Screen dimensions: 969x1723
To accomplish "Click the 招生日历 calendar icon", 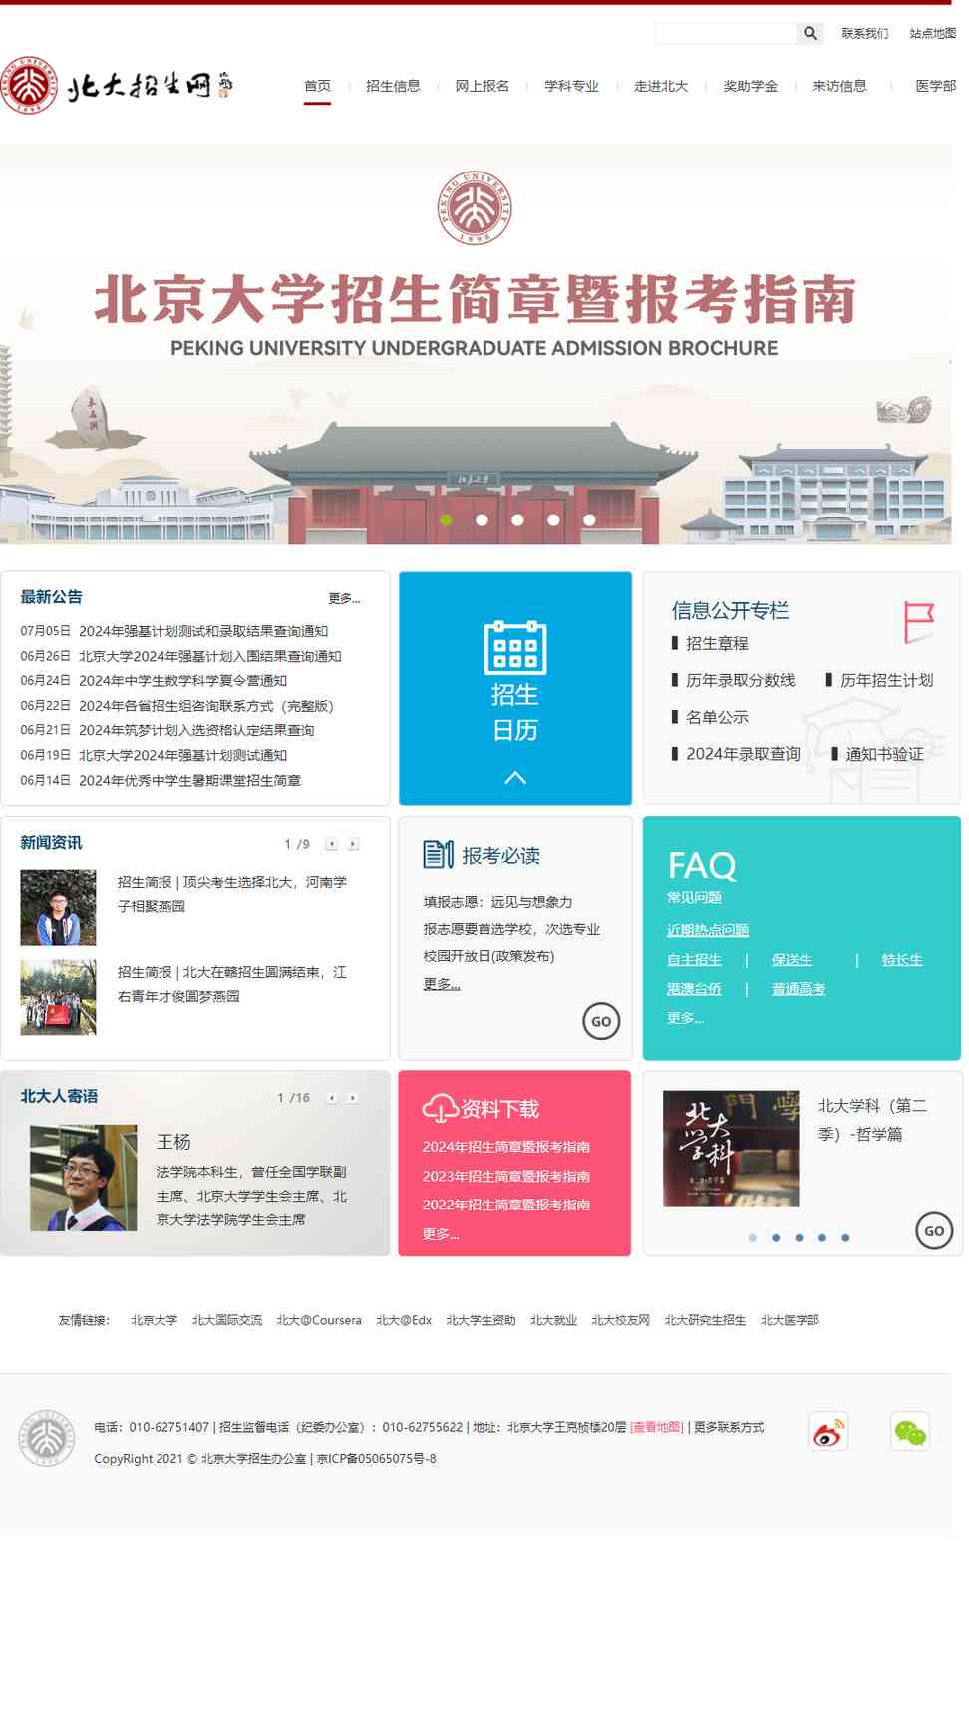I will point(515,647).
